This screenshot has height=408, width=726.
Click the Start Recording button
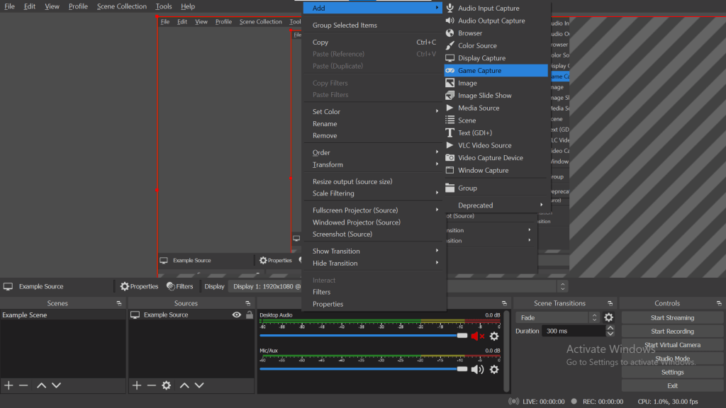tap(671, 331)
